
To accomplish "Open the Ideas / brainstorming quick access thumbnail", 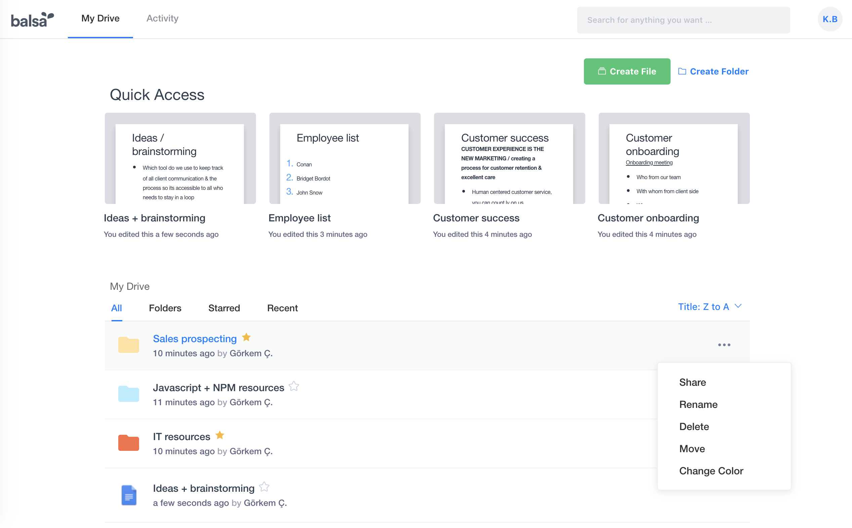I will pyautogui.click(x=180, y=158).
